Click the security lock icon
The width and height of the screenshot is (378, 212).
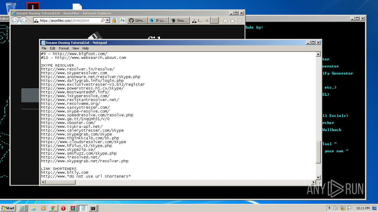pyautogui.click(x=114, y=21)
